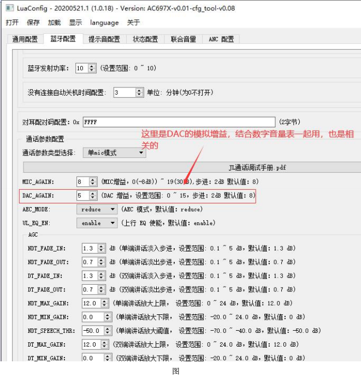361x375 pixels.
Task: Click the UL_EQ_EN: label text
Action: click(36, 223)
